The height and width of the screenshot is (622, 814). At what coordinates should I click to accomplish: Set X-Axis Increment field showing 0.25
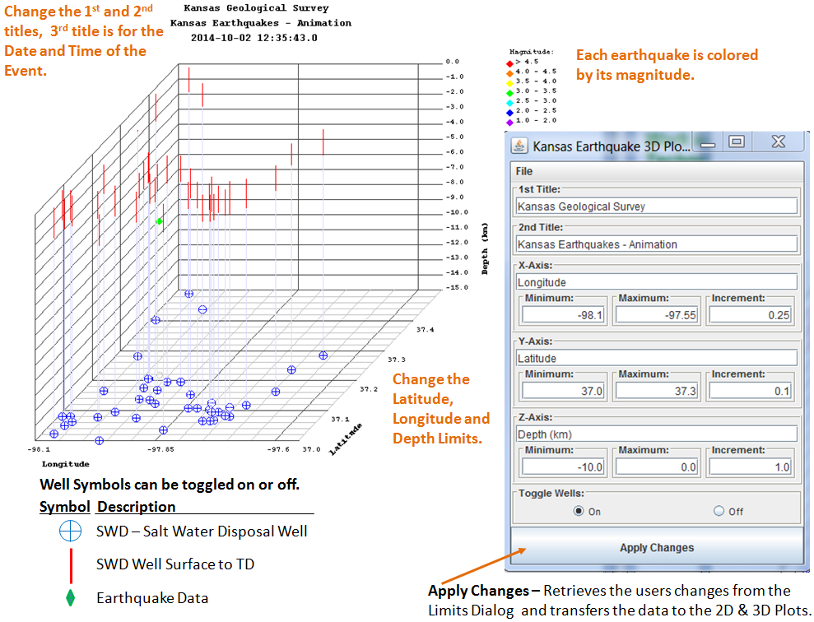tap(751, 315)
